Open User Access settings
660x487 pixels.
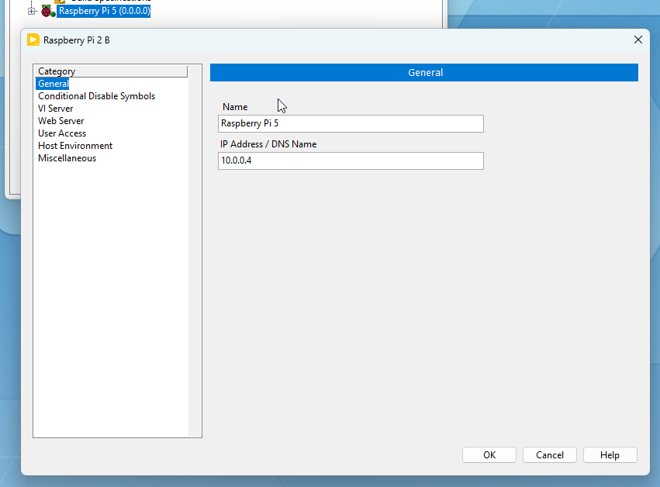(62, 133)
